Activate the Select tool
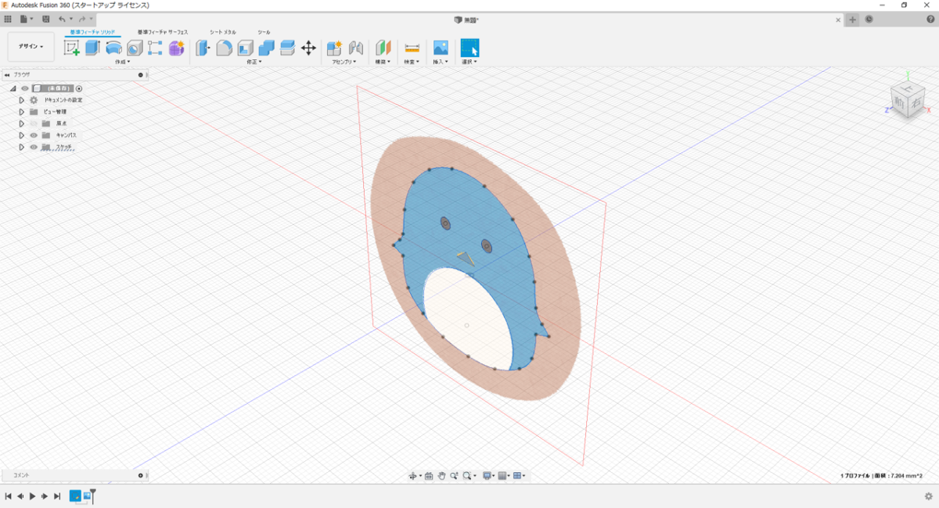The height and width of the screenshot is (508, 939). 469,48
